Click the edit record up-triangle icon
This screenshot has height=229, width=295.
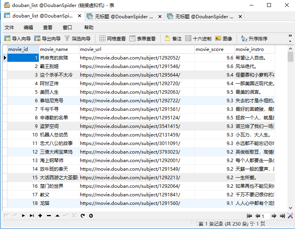click(57, 215)
